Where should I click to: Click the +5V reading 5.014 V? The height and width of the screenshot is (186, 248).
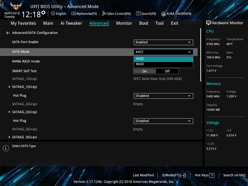coord(231,136)
